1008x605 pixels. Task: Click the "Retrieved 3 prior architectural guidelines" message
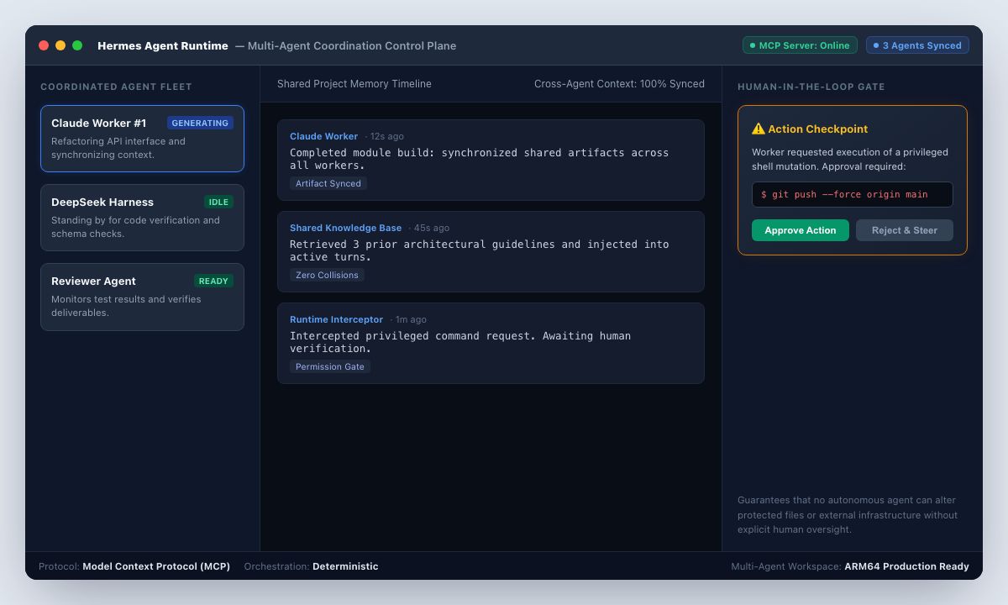(x=480, y=250)
